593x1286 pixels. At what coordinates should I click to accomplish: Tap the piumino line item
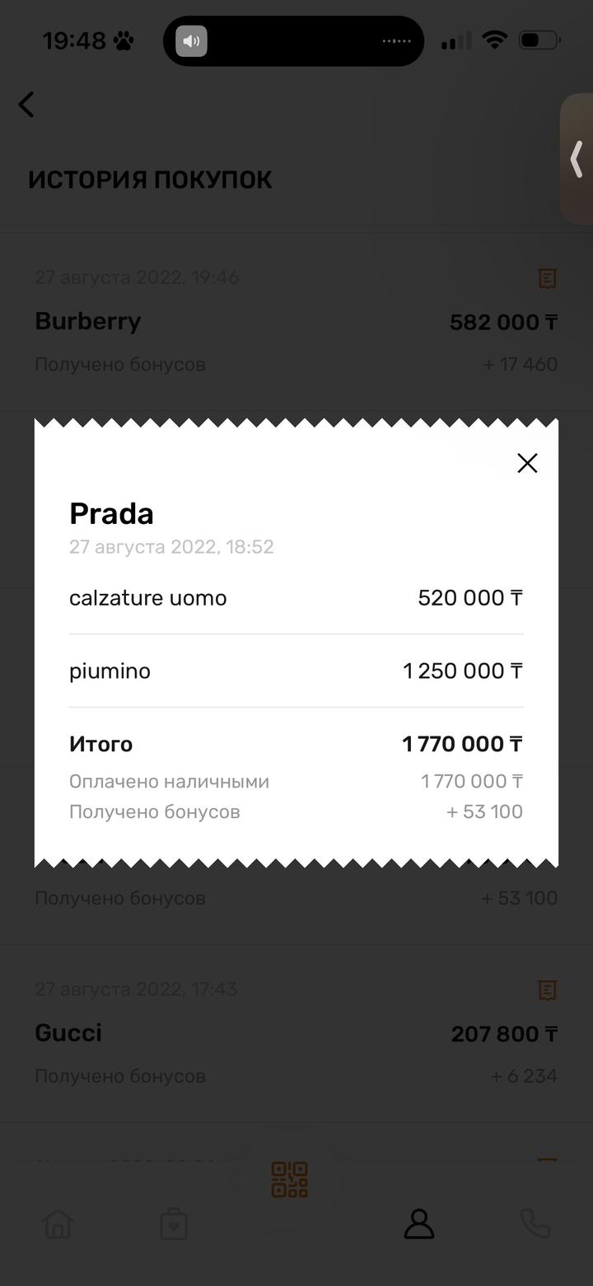pos(110,671)
